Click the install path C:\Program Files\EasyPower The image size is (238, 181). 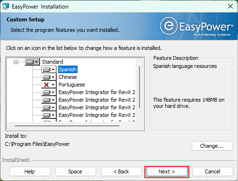pyautogui.click(x=37, y=144)
